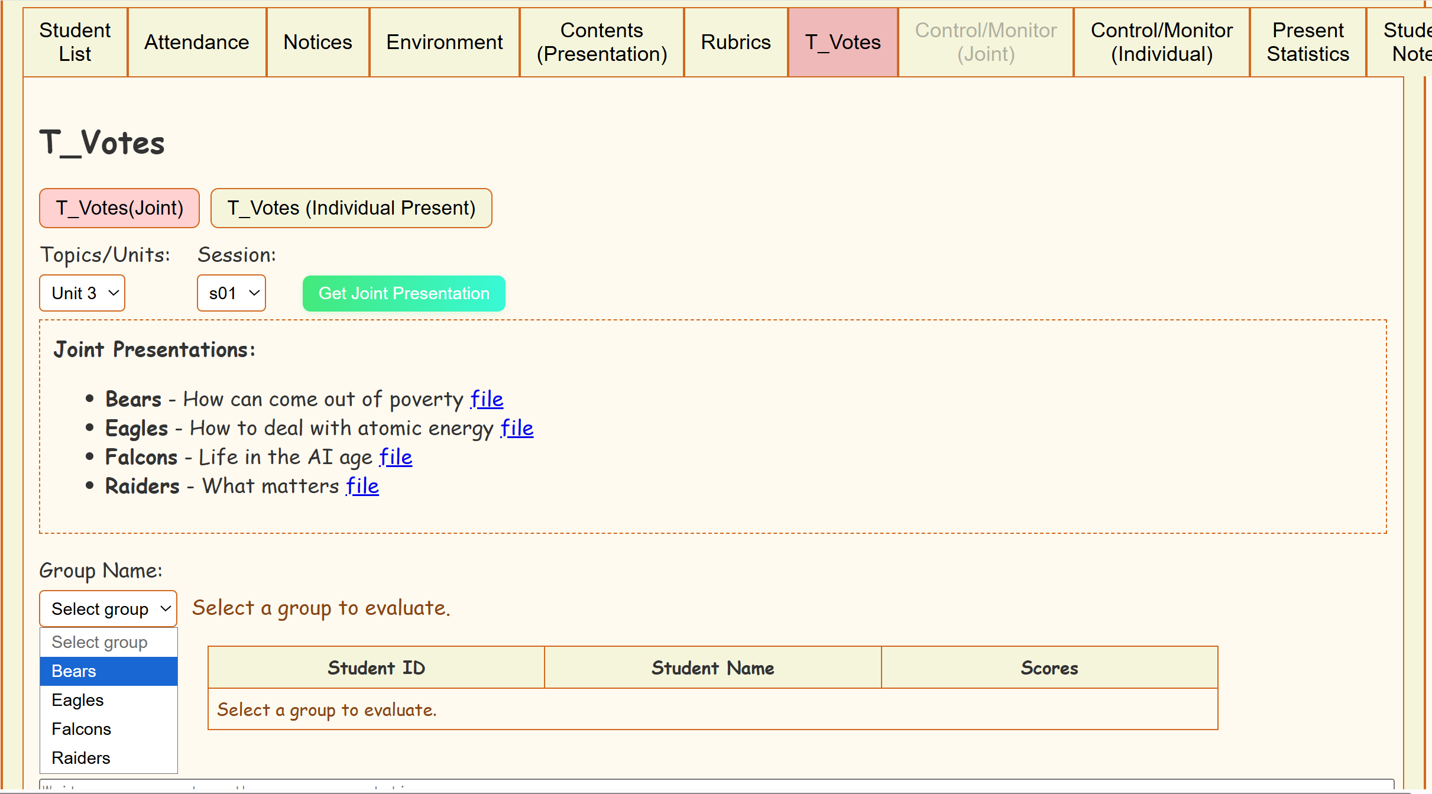Open Contents (Presentation) tab

click(601, 42)
